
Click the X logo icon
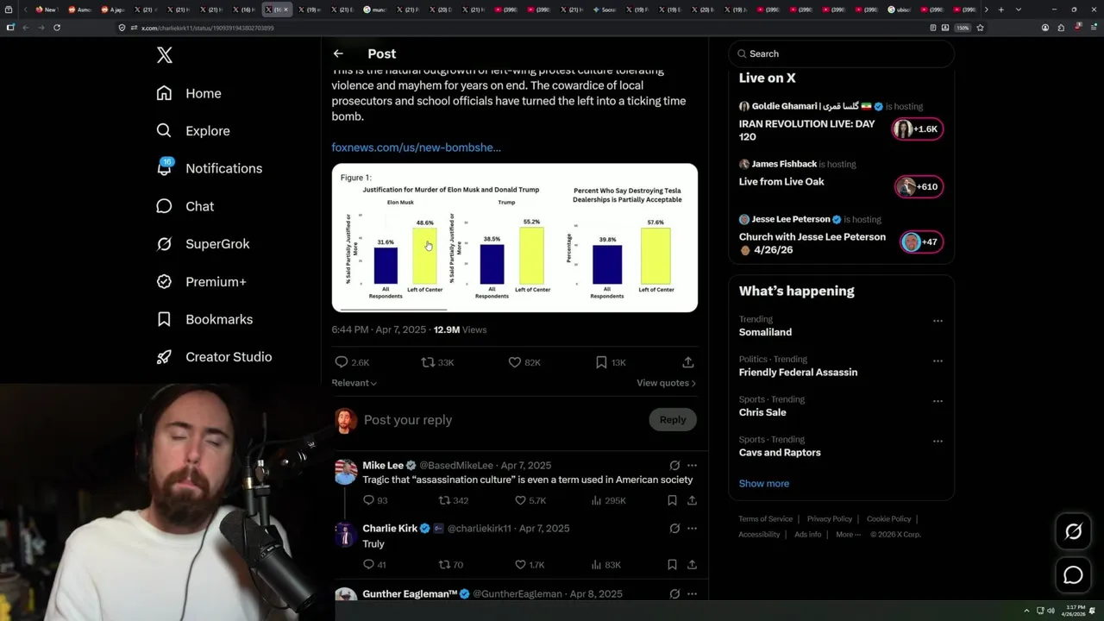coord(165,55)
